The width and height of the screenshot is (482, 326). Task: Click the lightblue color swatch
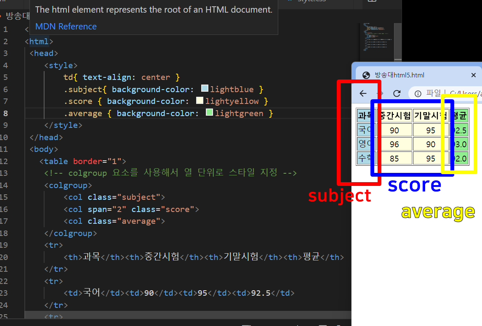(205, 88)
